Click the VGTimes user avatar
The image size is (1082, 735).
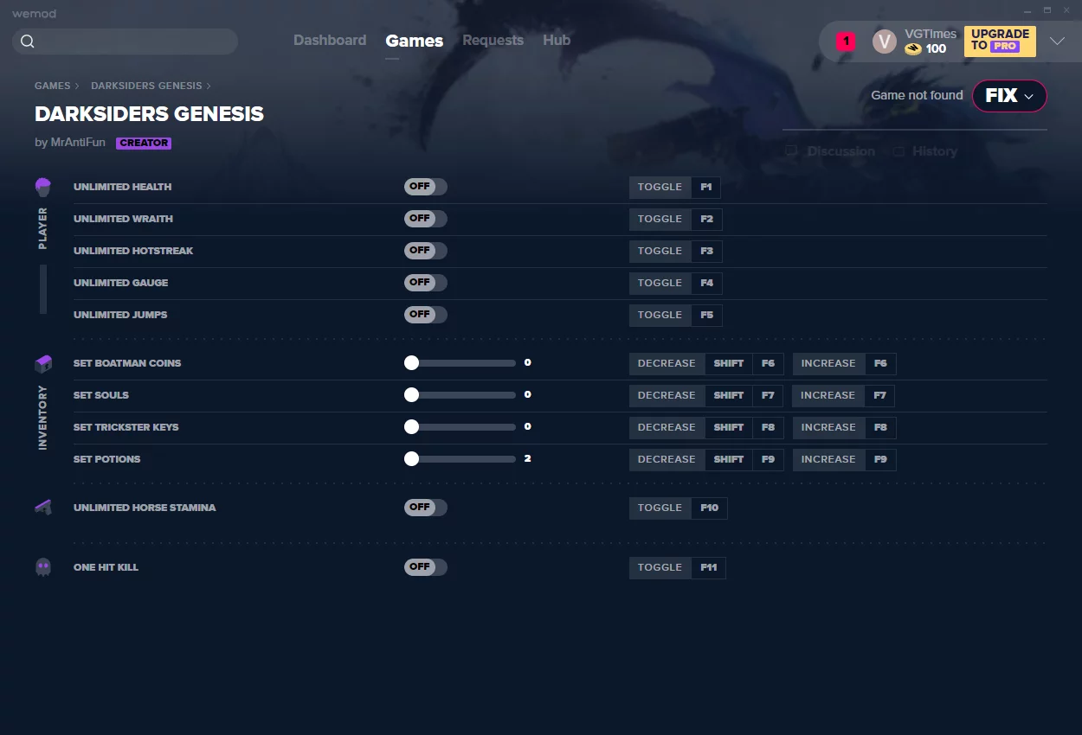point(885,42)
